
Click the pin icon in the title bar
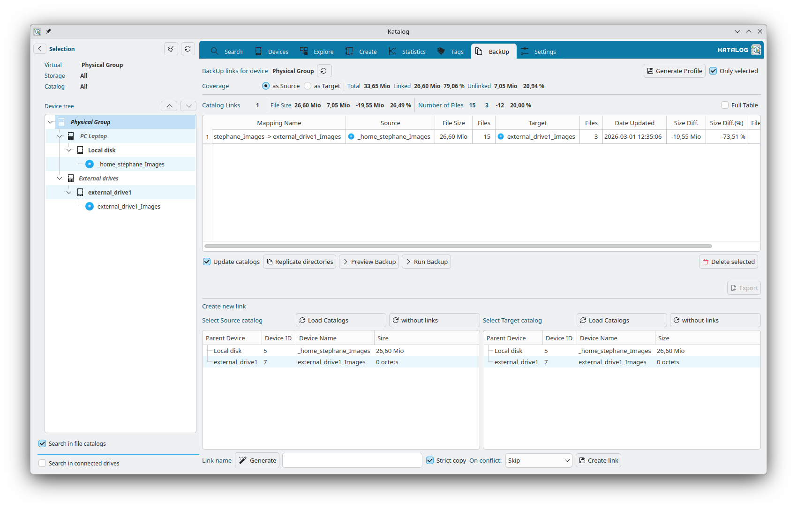(48, 31)
